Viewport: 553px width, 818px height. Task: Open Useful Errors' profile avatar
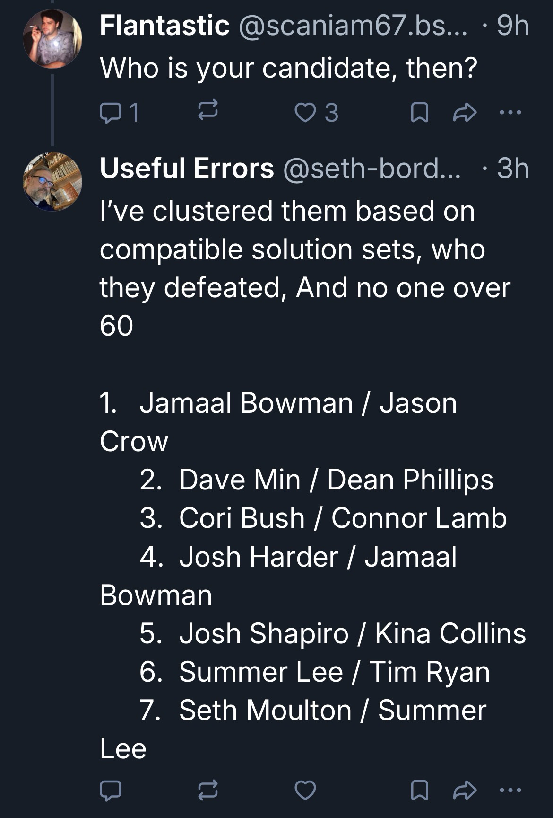(52, 181)
